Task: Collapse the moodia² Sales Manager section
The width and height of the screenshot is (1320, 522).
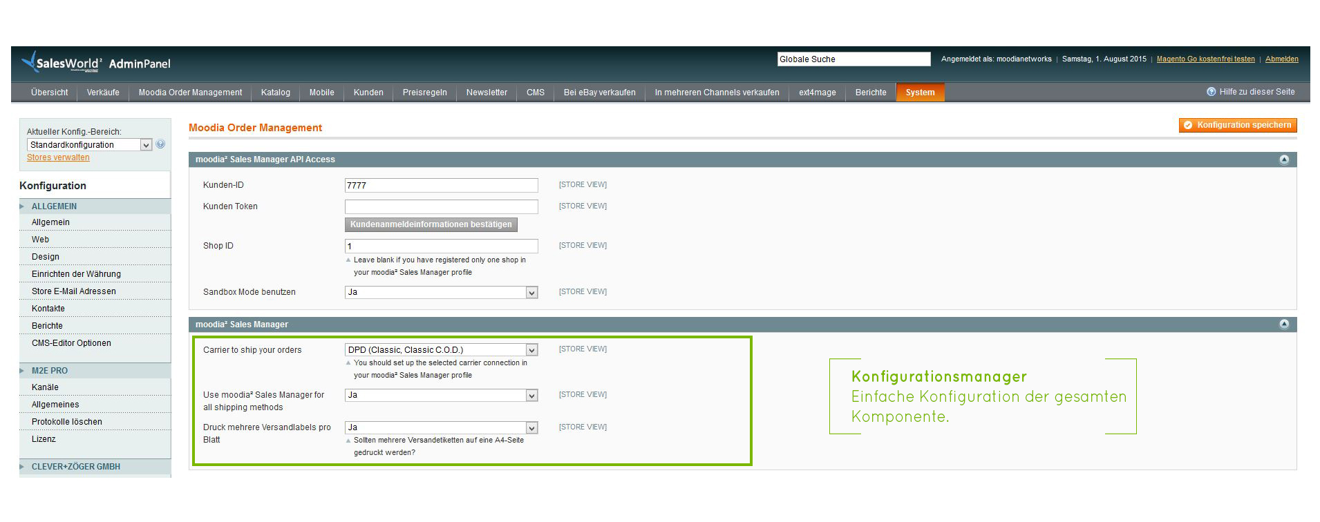Action: (x=1284, y=325)
